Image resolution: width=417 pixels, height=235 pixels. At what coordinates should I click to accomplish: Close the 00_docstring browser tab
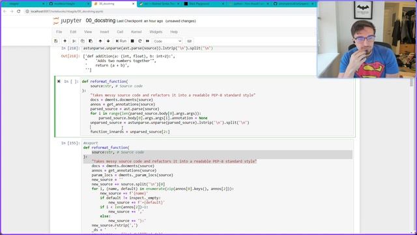coord(133,4)
